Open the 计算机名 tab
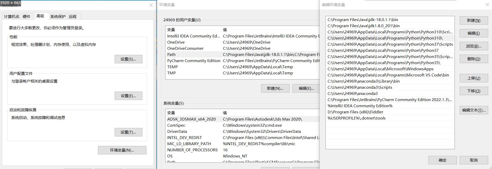 pyautogui.click(x=12, y=17)
